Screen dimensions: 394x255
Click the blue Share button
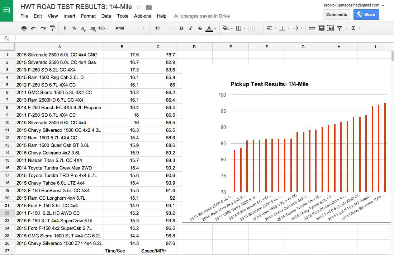(x=366, y=14)
